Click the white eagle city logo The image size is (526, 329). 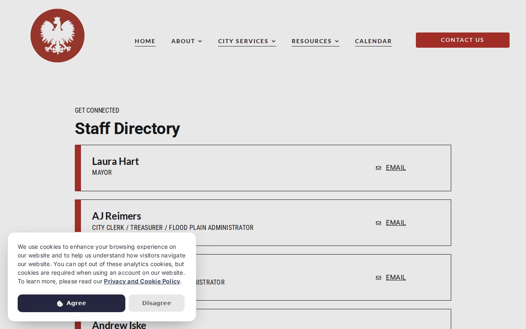coord(58,36)
